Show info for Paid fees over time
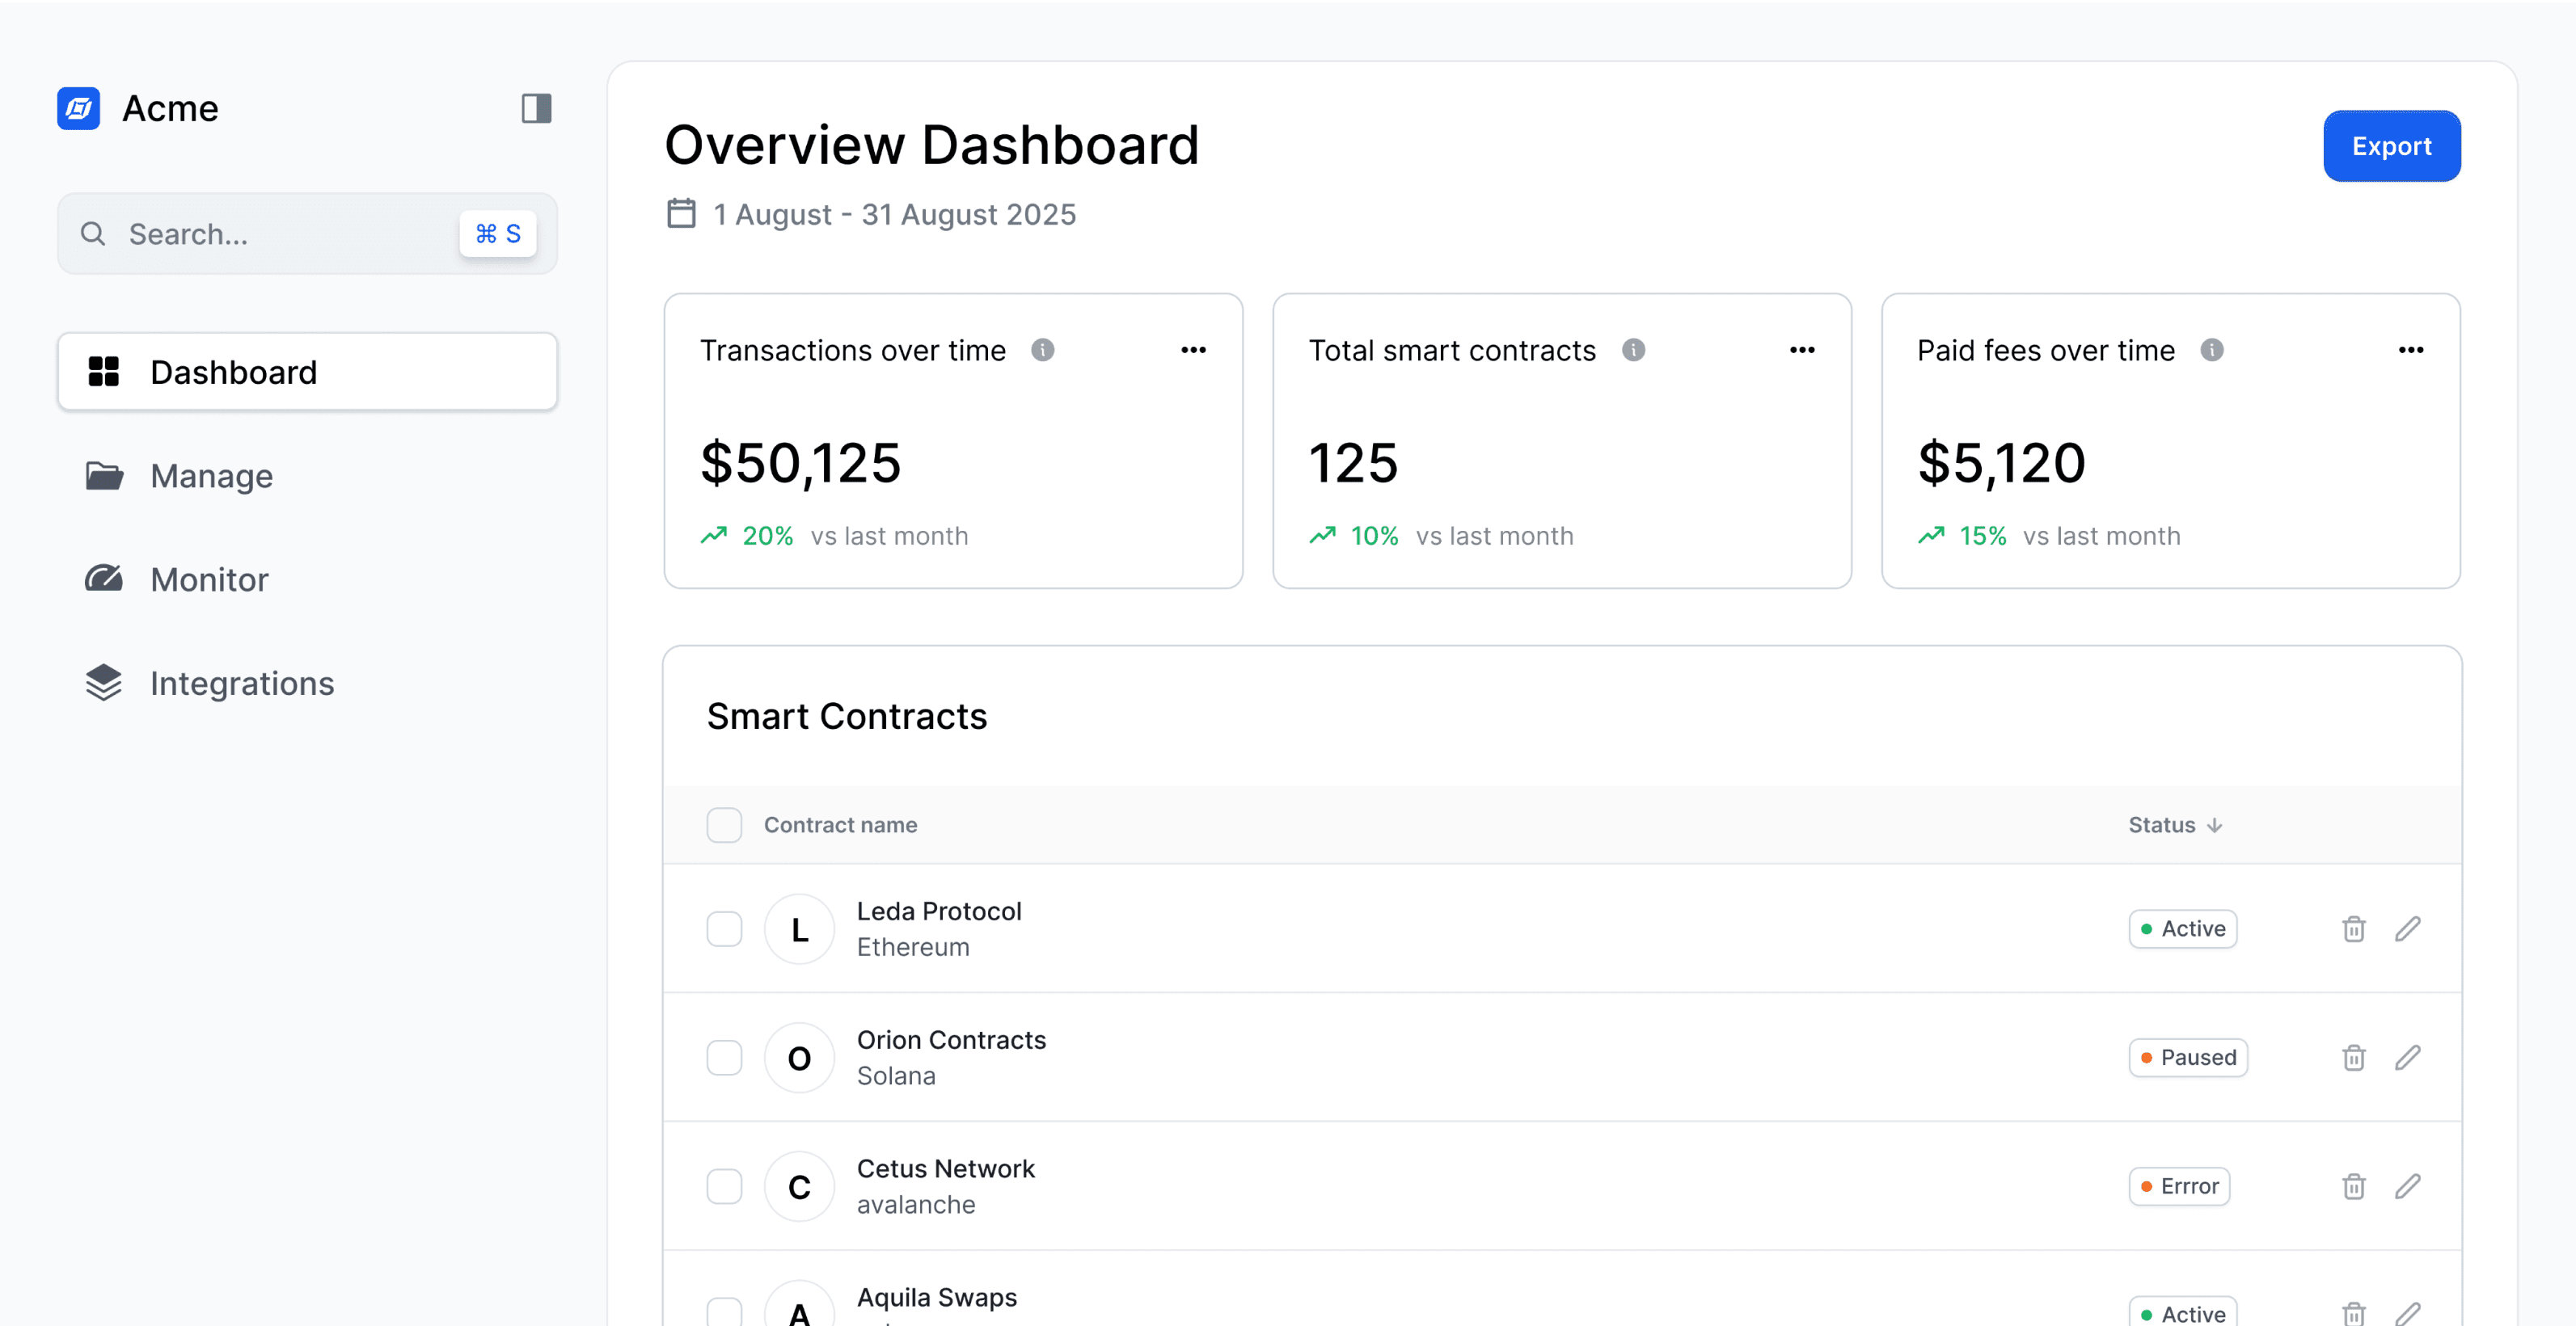The height and width of the screenshot is (1326, 2576). [x=2211, y=350]
